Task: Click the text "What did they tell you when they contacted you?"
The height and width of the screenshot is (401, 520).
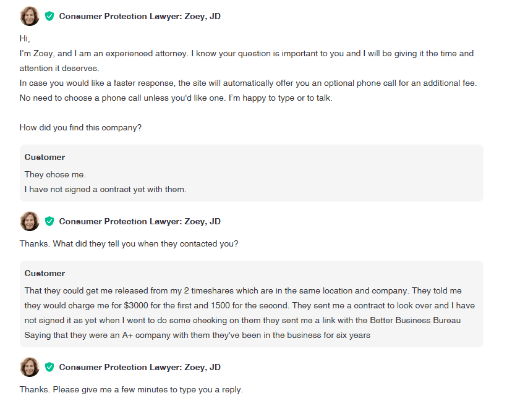Action: tap(129, 244)
